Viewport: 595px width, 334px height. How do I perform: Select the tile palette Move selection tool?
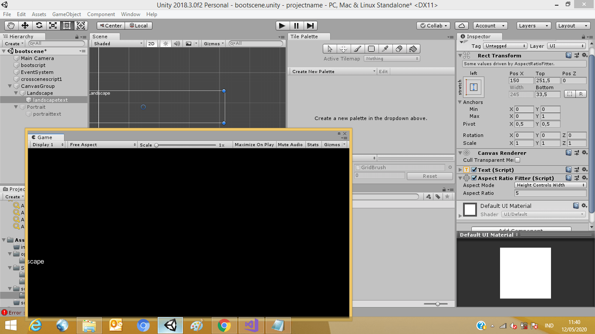(343, 49)
